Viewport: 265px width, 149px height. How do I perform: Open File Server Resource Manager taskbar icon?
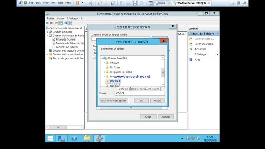click(99, 139)
